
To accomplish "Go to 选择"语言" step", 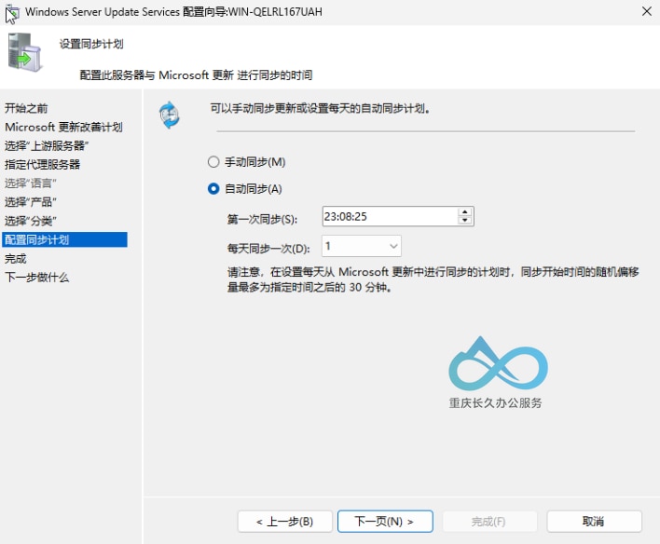I will [31, 184].
